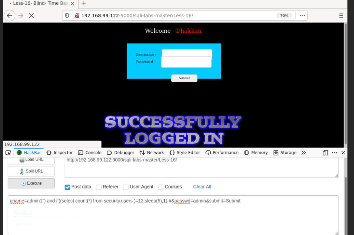Open the Network tab
354x235 pixels.
152,153
